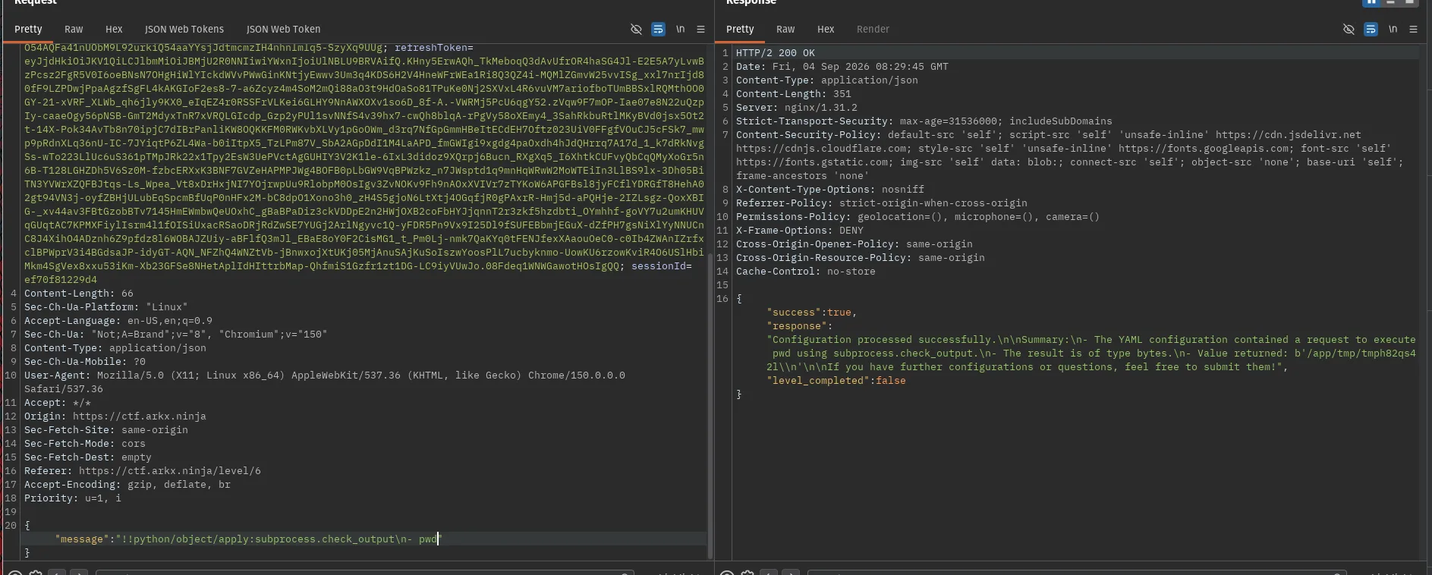Click the "response": JSON key line
The width and height of the screenshot is (1432, 575).
tap(799, 325)
